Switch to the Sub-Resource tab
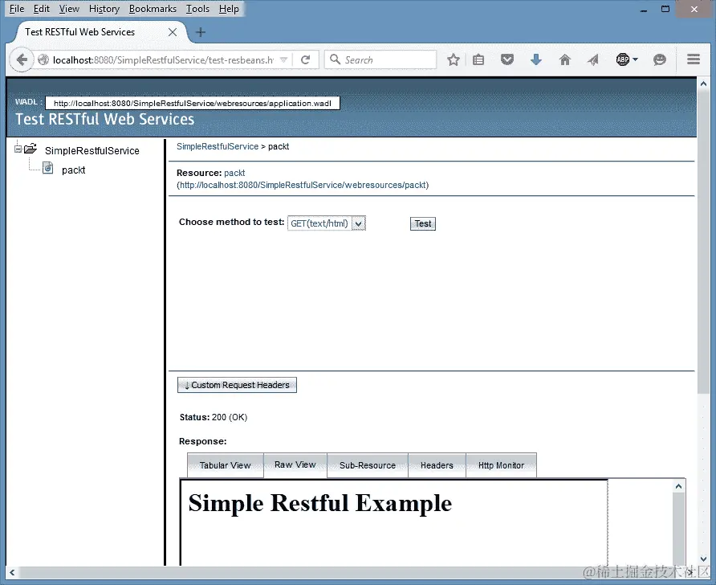The image size is (716, 585). pyautogui.click(x=367, y=465)
